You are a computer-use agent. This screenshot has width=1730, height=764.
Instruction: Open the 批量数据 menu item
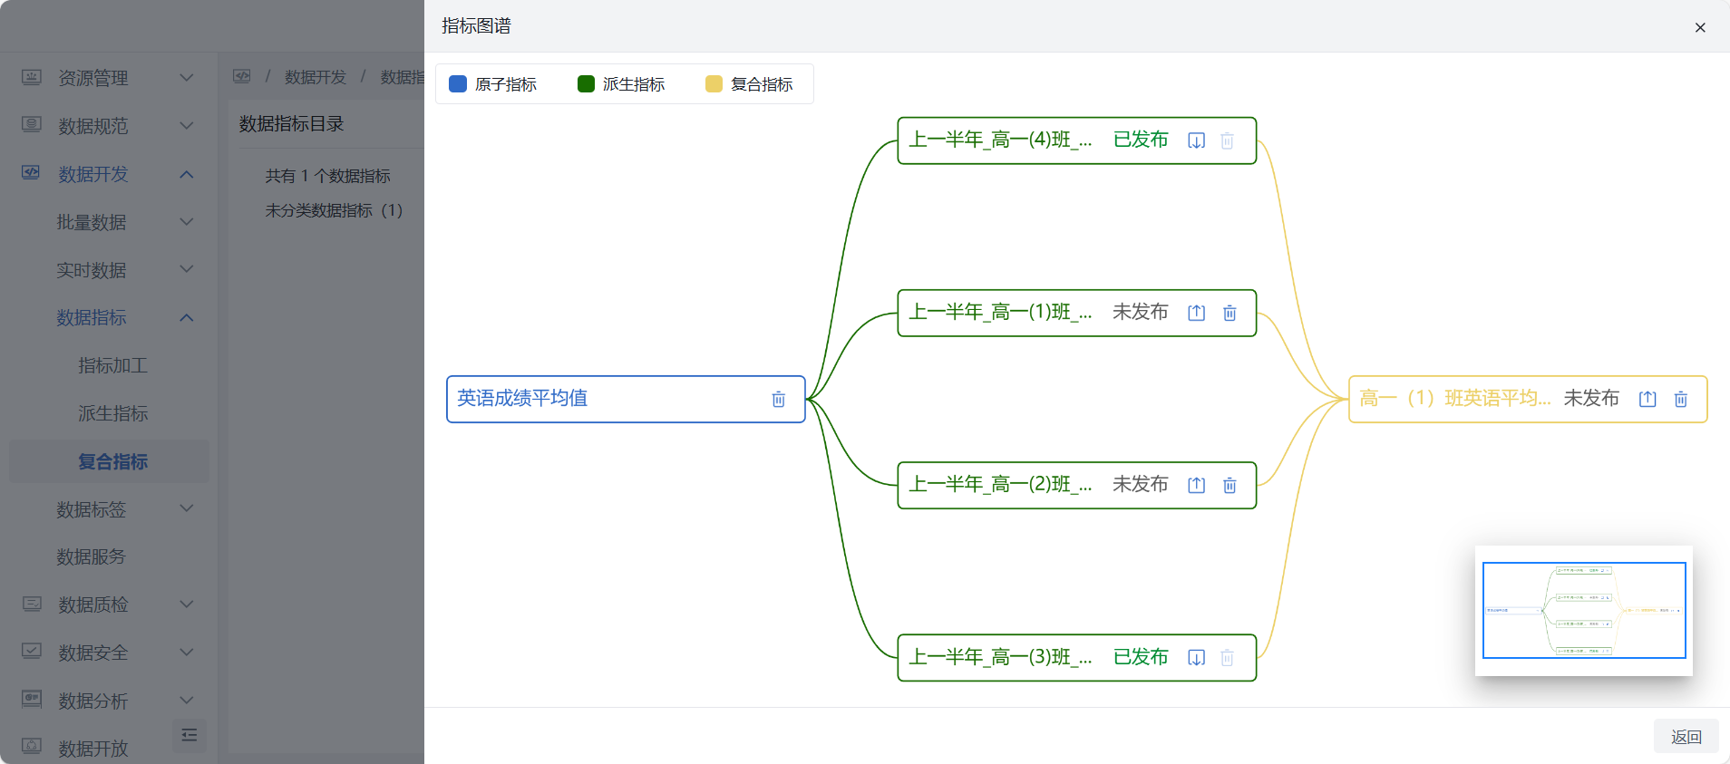coord(92,222)
